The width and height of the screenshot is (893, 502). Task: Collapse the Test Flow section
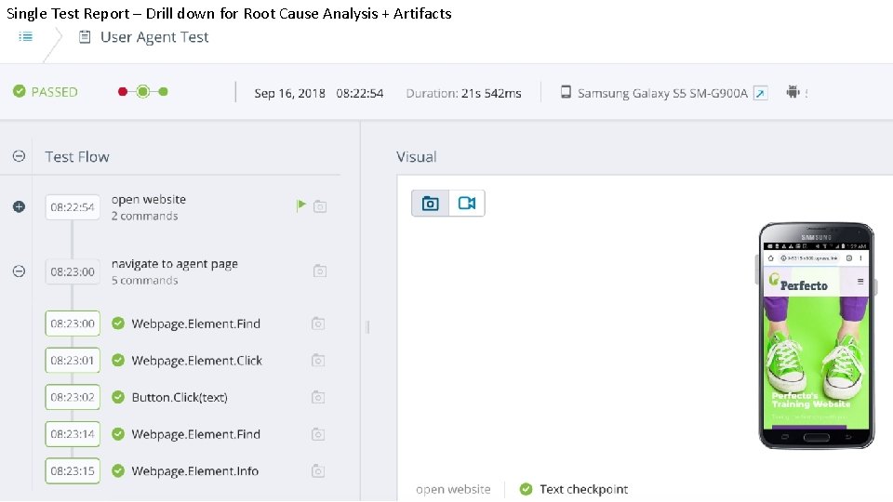[x=19, y=156]
